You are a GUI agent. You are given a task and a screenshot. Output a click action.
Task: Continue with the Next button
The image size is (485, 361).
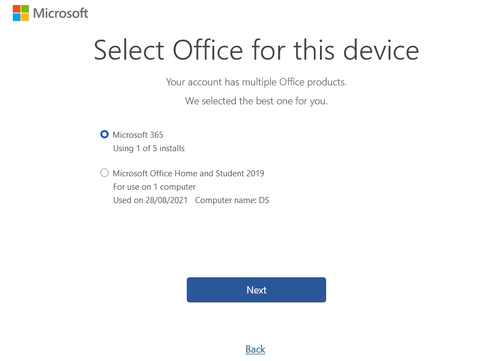[x=256, y=290]
